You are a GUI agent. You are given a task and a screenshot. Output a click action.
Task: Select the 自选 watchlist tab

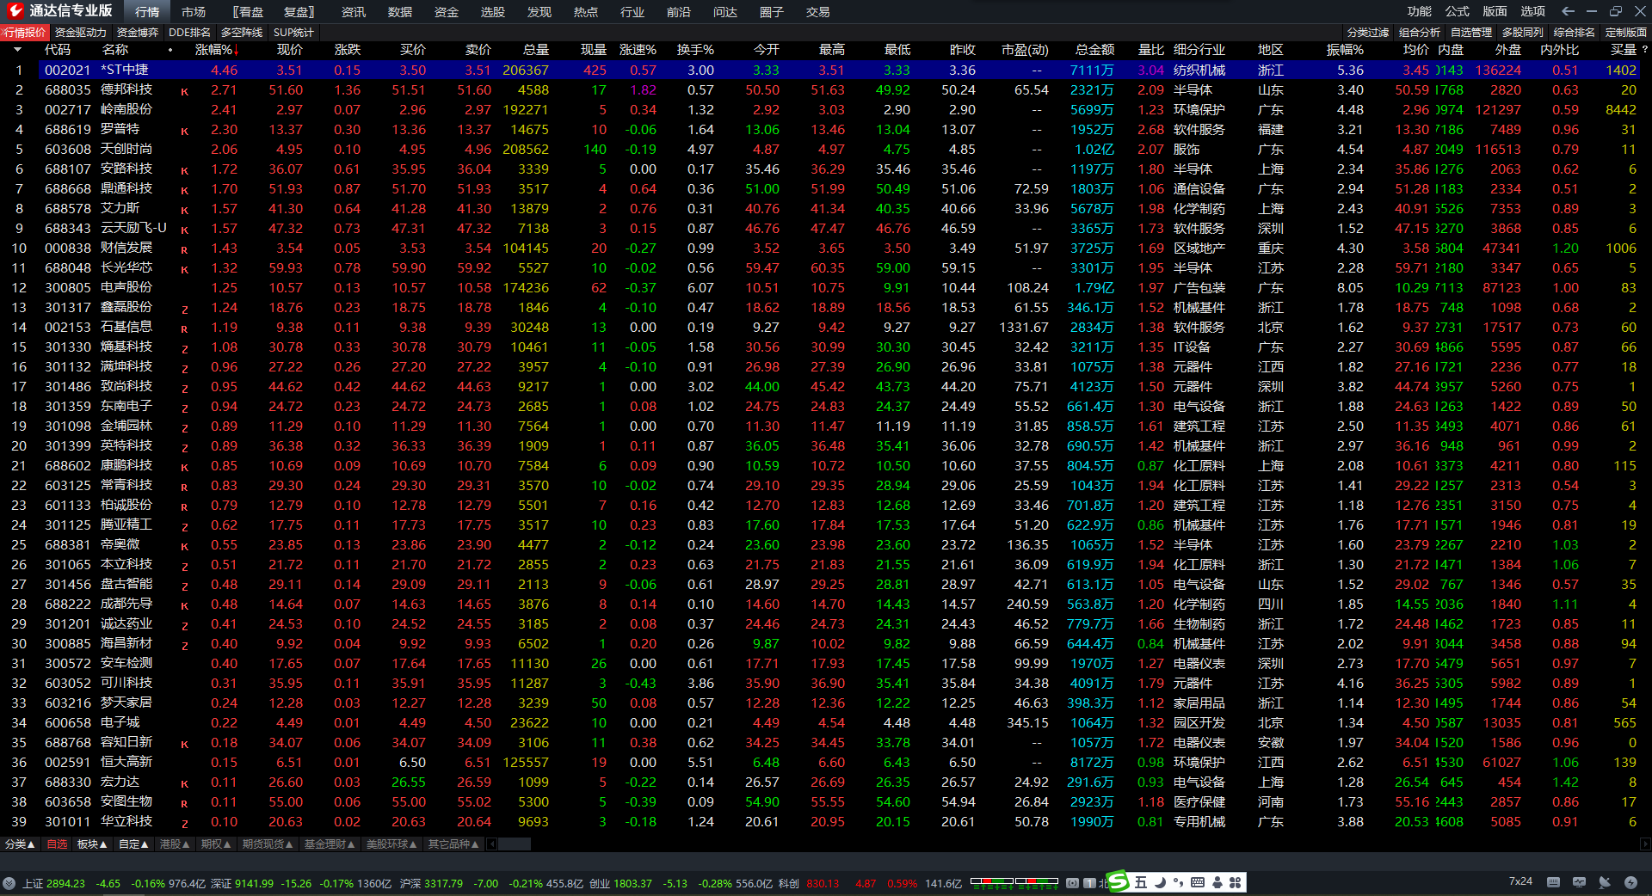click(57, 844)
